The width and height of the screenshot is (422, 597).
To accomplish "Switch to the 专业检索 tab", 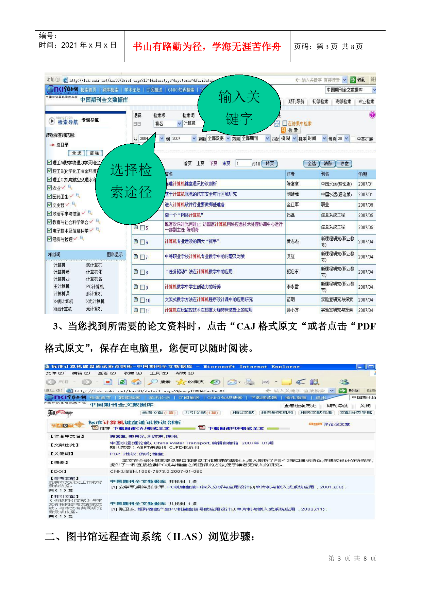I will tap(366, 101).
